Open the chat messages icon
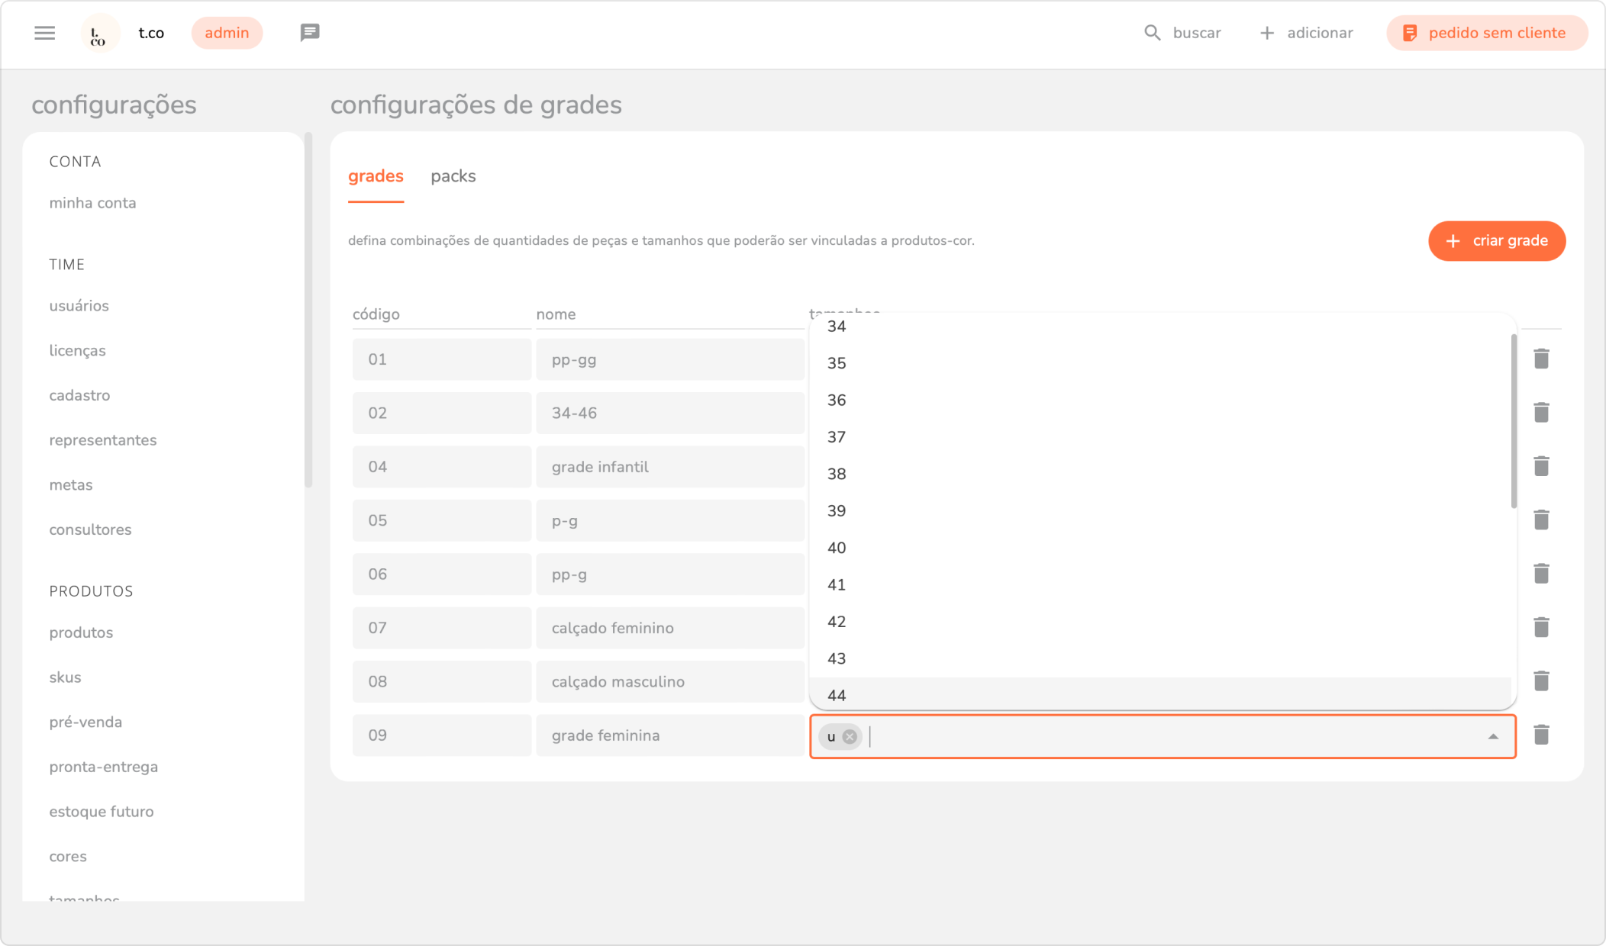 tap(309, 33)
